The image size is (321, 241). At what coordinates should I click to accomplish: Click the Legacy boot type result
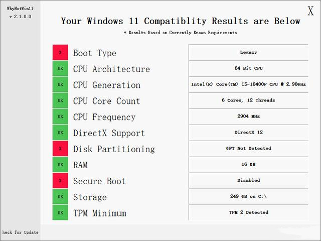[x=248, y=52]
